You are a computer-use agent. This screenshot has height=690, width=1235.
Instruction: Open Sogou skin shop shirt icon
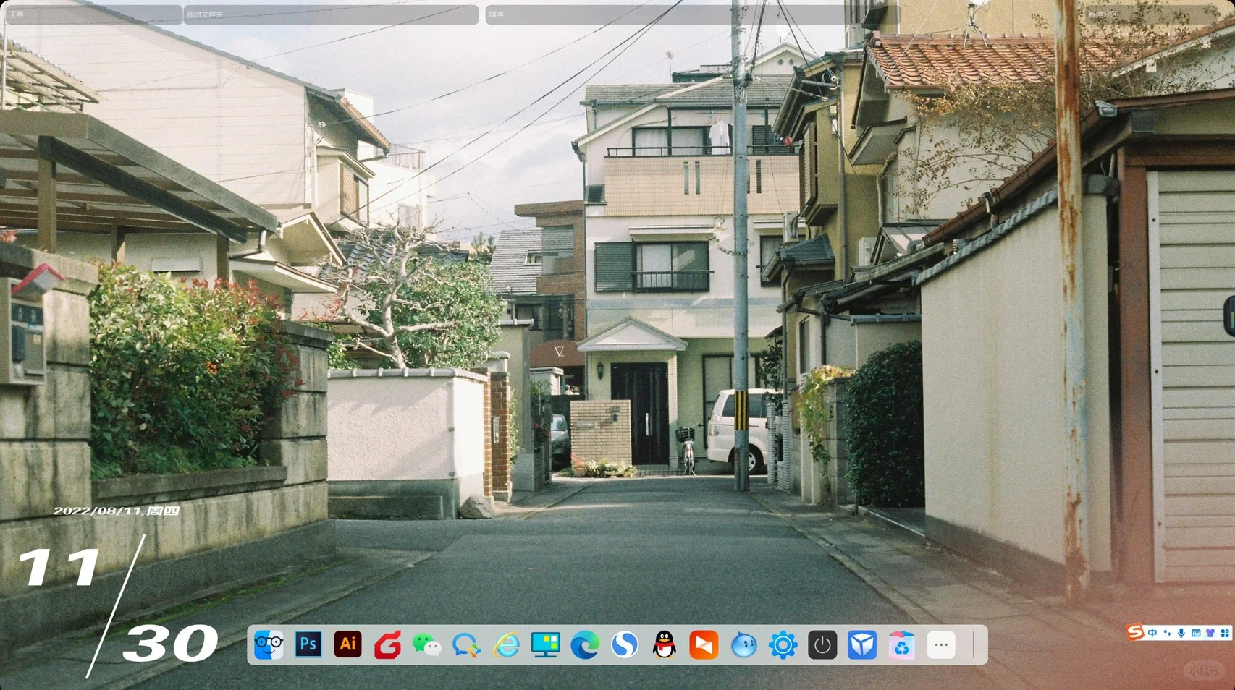tap(1210, 633)
